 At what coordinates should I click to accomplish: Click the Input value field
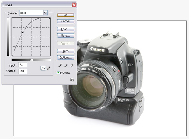coord(23,65)
